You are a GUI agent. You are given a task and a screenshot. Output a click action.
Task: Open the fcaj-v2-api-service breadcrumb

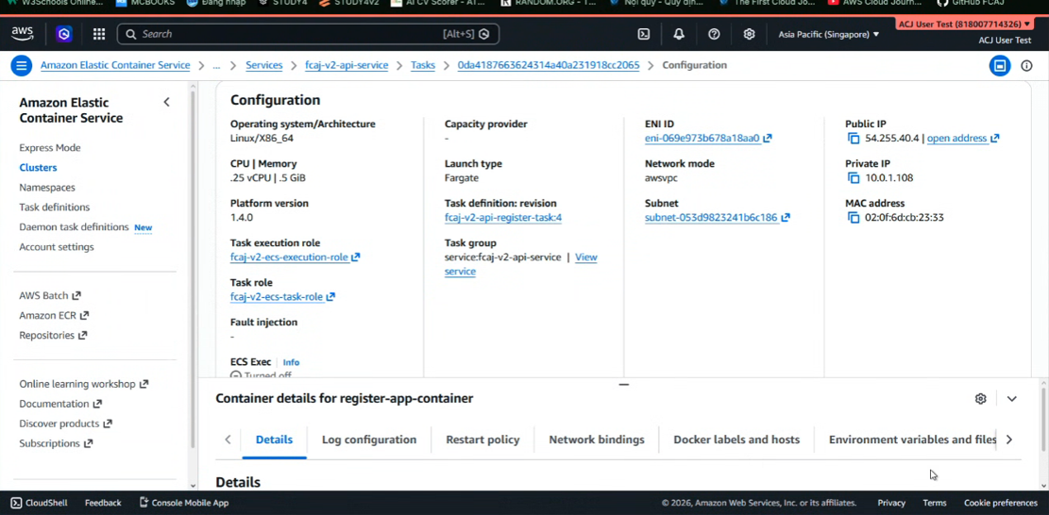347,65
